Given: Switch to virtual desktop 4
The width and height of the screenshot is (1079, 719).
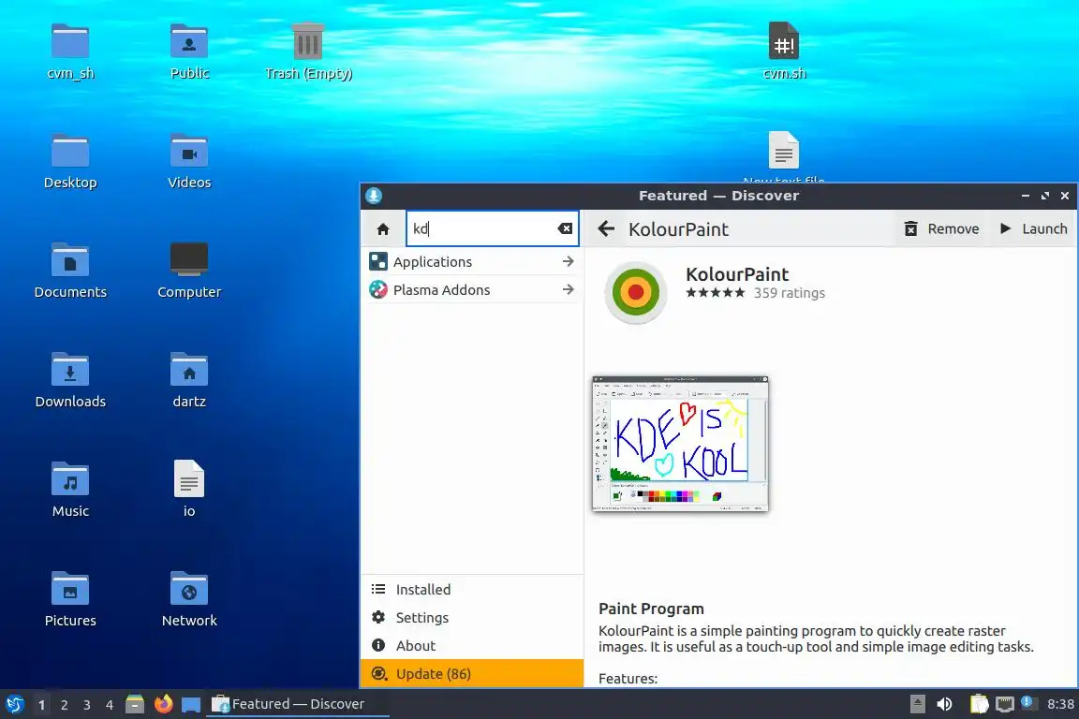Looking at the screenshot, I should click(x=110, y=705).
